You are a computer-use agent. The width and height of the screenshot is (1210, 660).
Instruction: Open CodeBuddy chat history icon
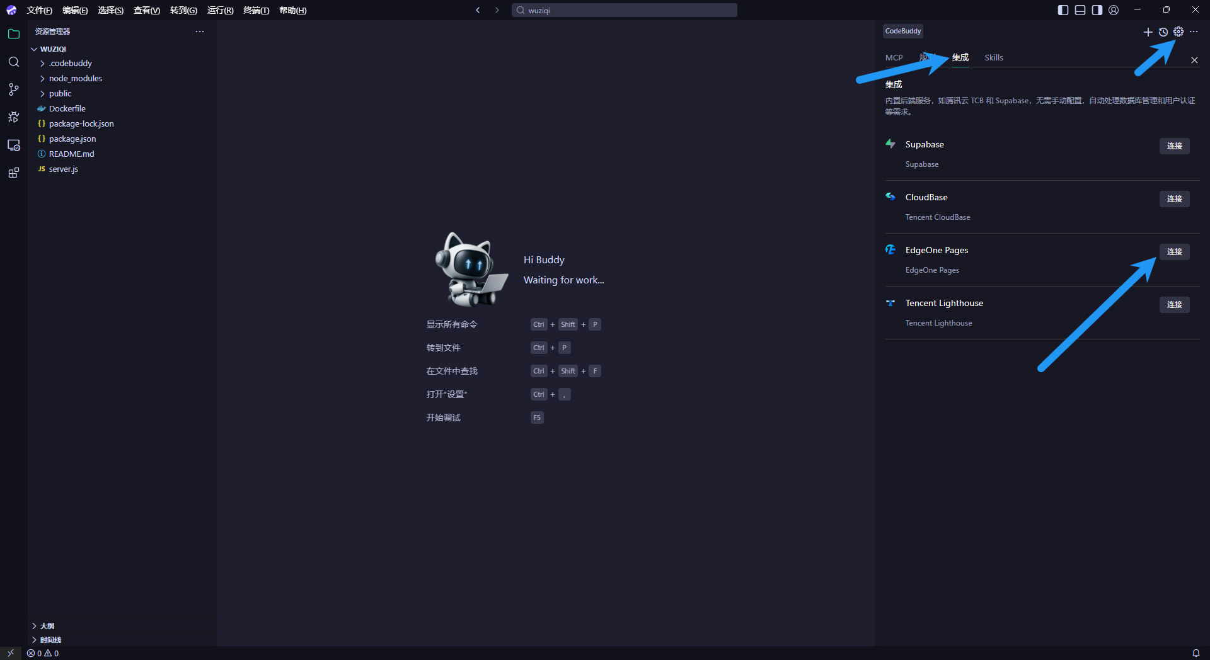coord(1163,31)
